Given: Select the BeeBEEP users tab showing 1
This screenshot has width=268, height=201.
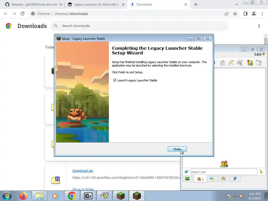Looking at the screenshot, I should pyautogui.click(x=200, y=179).
